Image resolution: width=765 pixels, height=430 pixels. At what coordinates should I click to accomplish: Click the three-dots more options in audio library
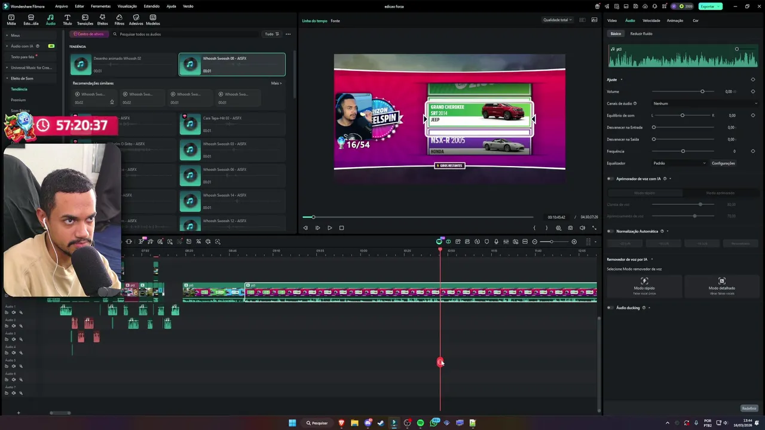[x=288, y=34]
